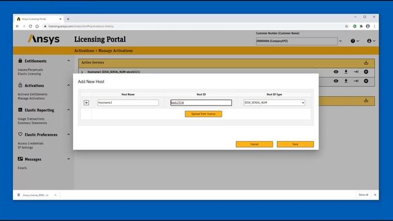
Task: Click the plus icon to add host row
Action: [86, 103]
